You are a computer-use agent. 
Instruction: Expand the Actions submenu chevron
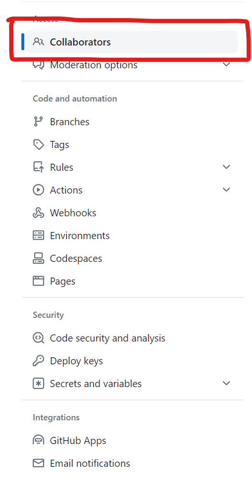pyautogui.click(x=226, y=190)
